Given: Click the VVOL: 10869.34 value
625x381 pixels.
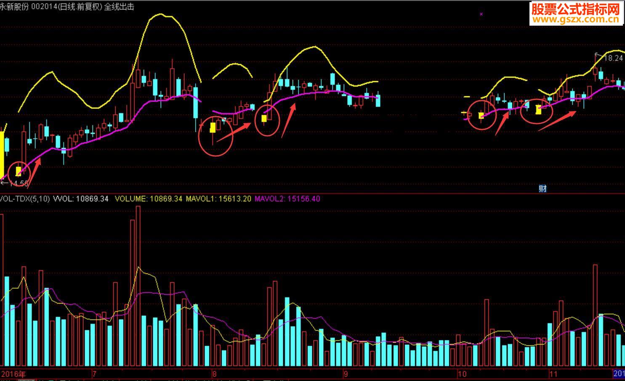Looking at the screenshot, I should tap(81, 198).
